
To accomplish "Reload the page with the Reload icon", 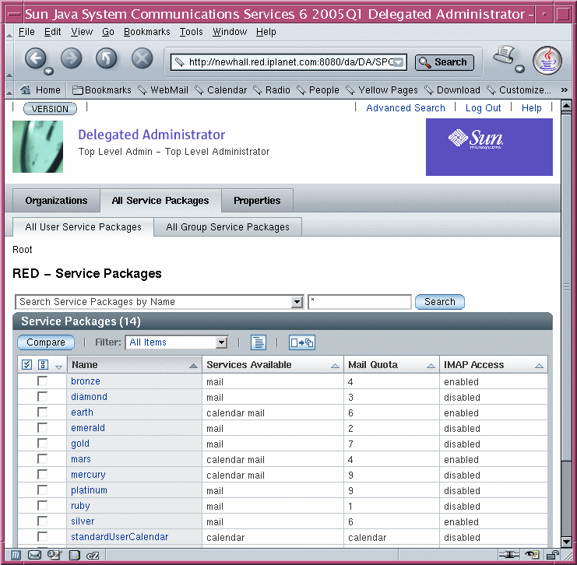I will [107, 58].
